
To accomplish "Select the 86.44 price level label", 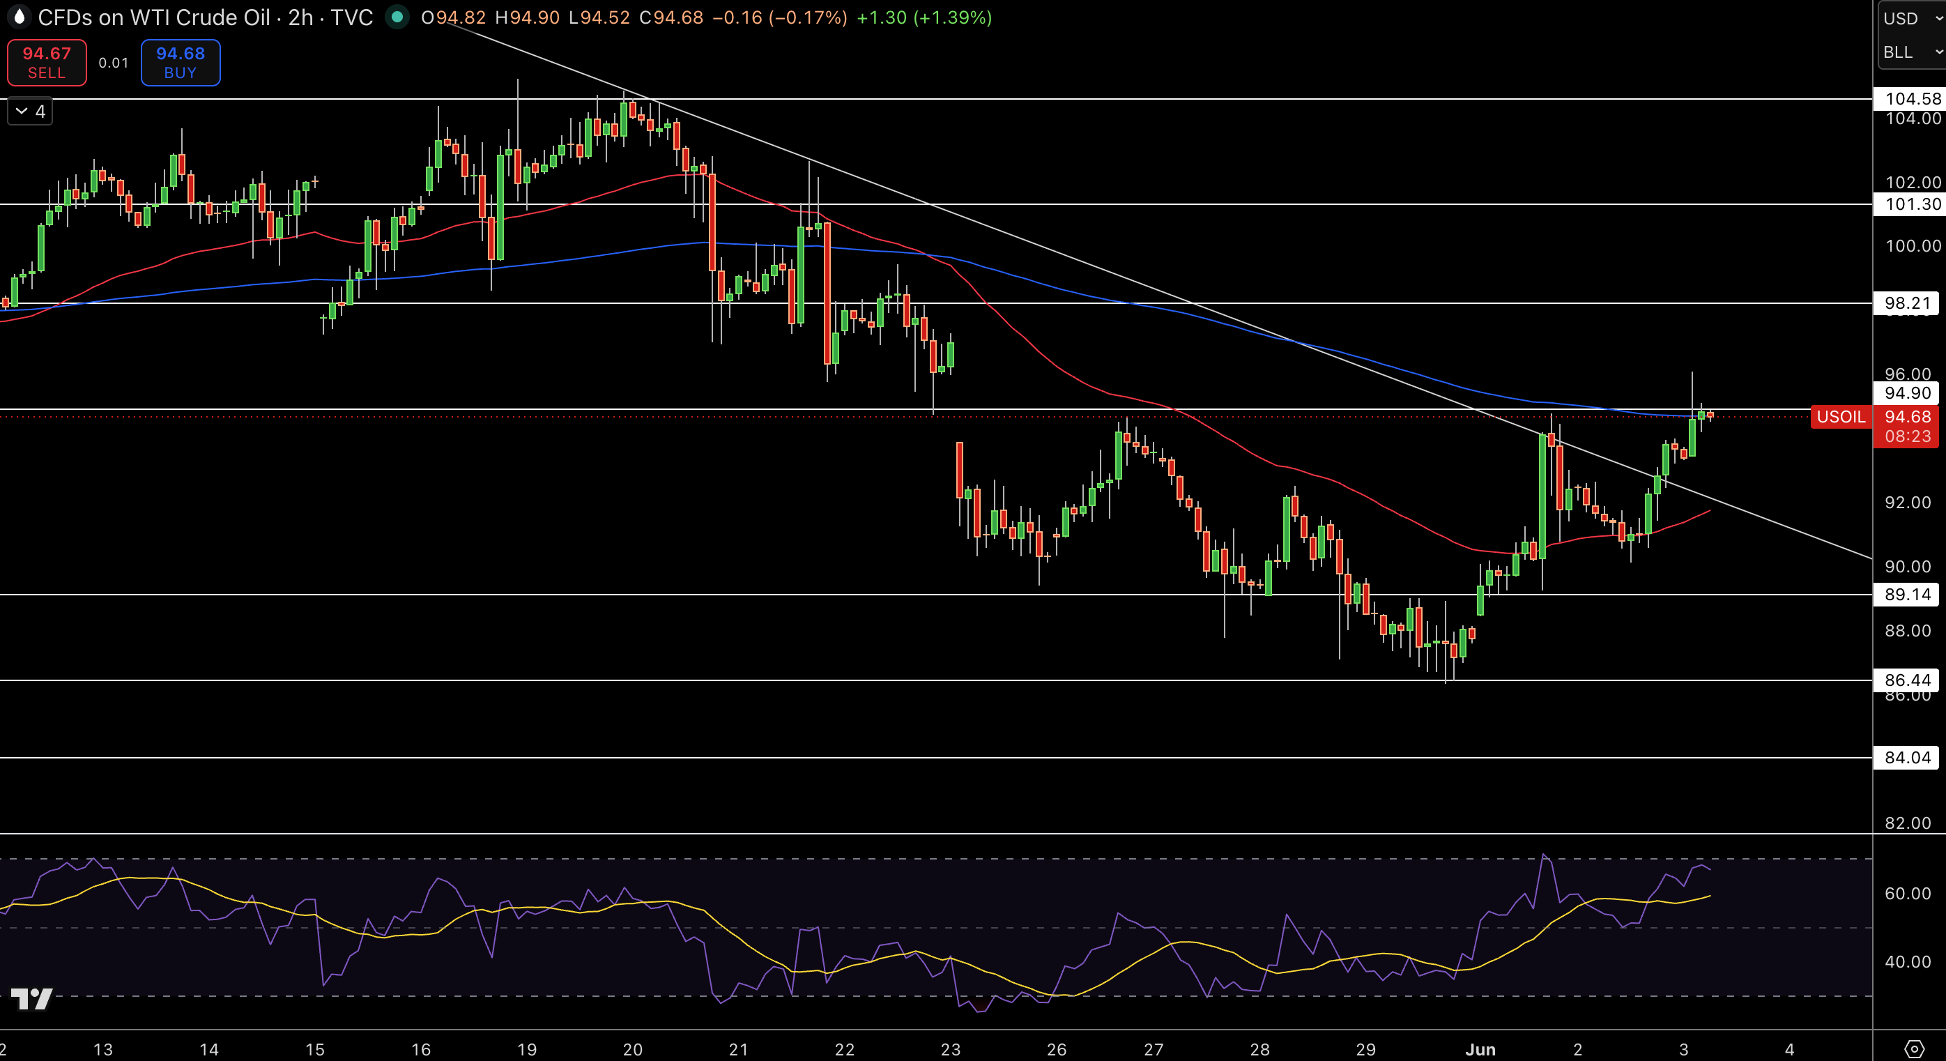I will [x=1907, y=680].
